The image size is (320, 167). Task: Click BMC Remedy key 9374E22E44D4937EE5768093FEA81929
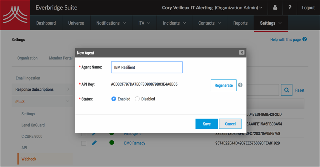(x=247, y=143)
